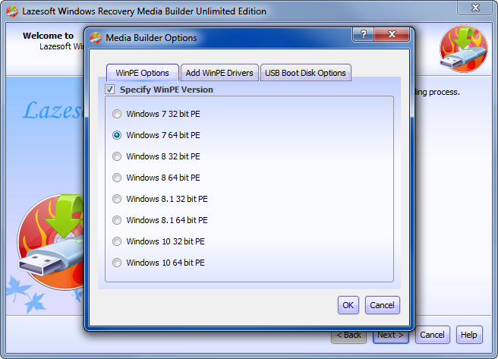Open USB Boot Disk Options tab

305,73
